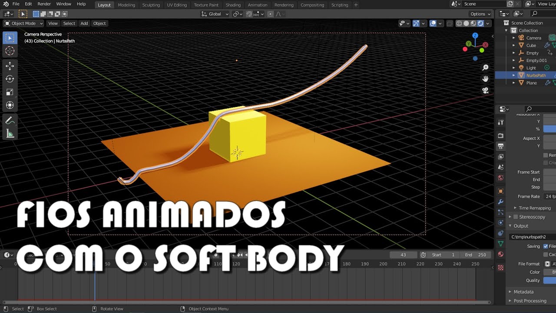Select the Light object in outliner
Image resolution: width=556 pixels, height=313 pixels.
click(531, 68)
